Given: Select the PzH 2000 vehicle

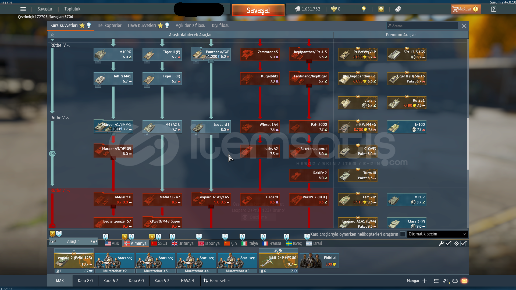Looking at the screenshot, I should [x=309, y=127].
